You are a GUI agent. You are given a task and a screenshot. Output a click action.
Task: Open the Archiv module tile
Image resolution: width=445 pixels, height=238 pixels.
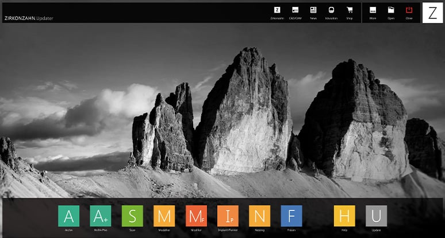click(68, 216)
